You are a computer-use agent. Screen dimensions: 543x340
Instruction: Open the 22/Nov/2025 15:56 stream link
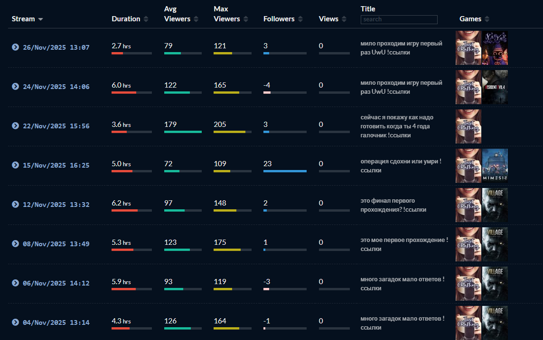click(56, 126)
